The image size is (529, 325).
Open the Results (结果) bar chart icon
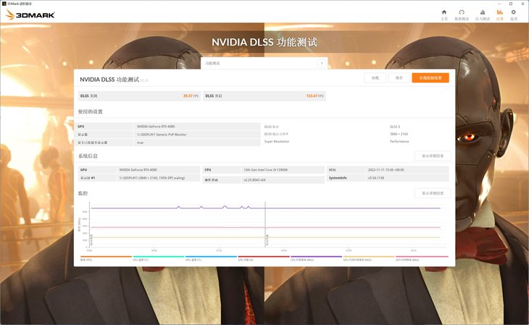(x=499, y=12)
